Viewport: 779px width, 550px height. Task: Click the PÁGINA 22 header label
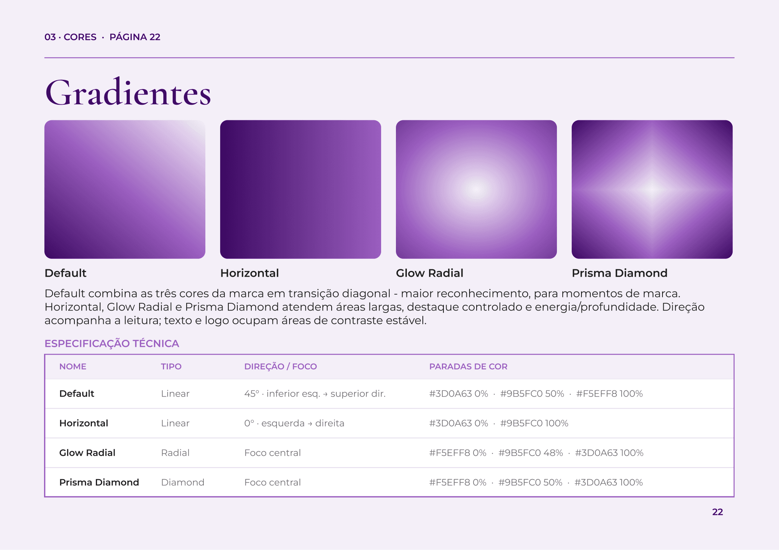point(135,37)
